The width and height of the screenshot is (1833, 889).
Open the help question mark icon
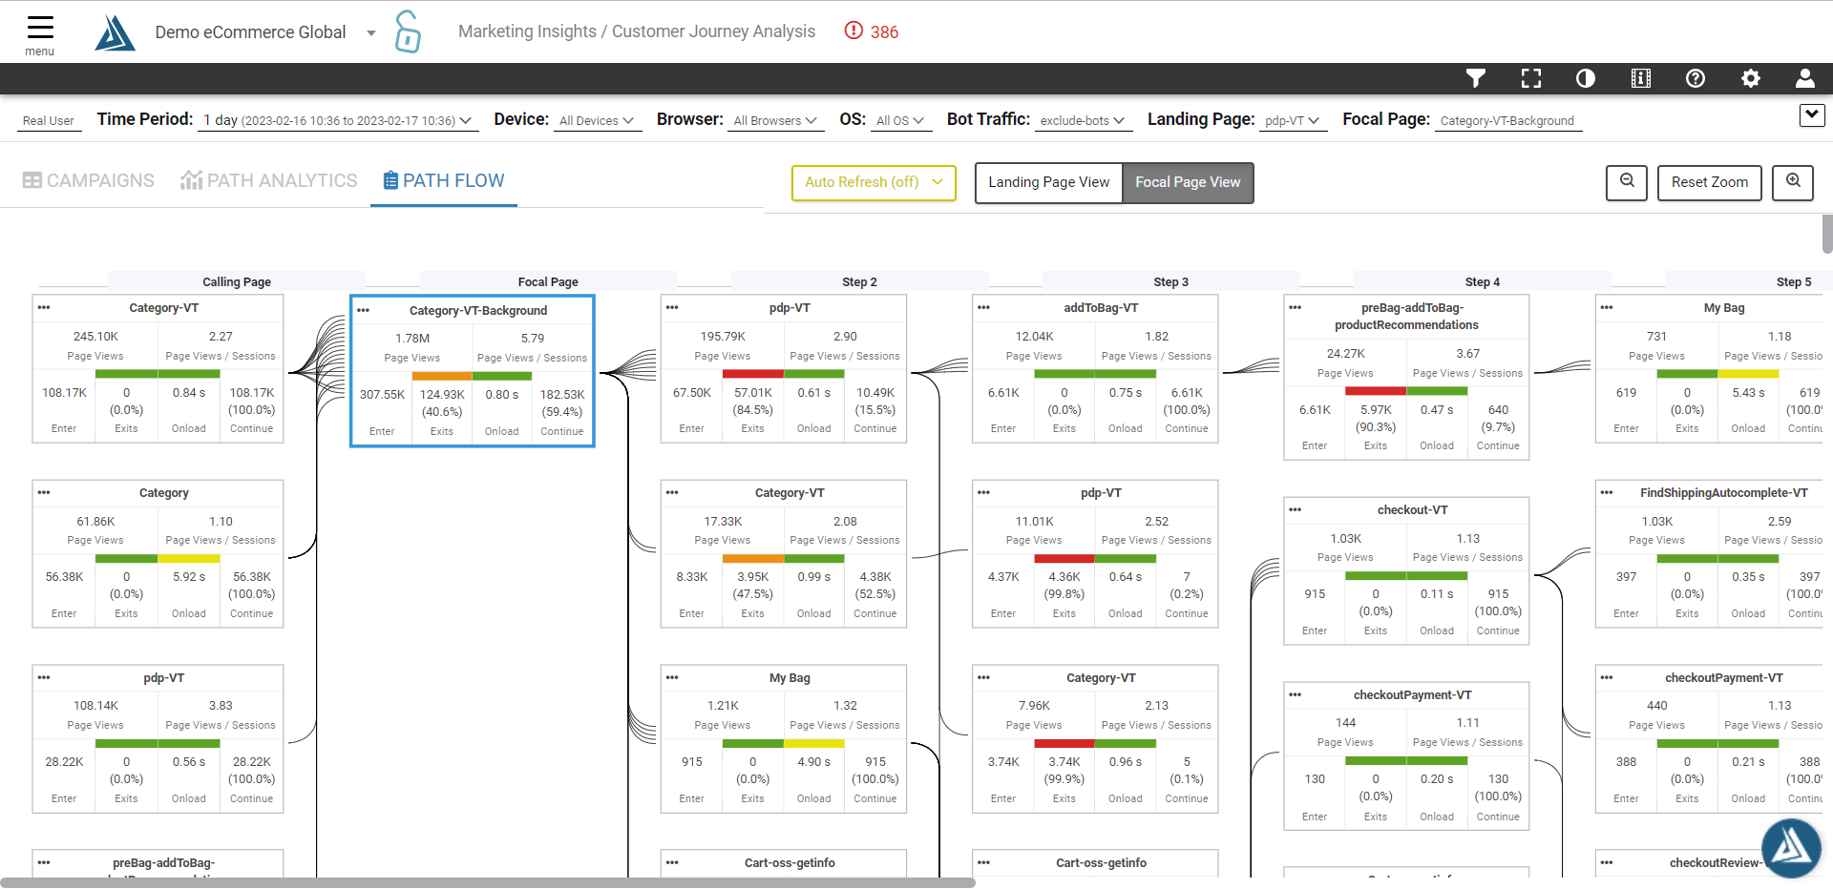click(x=1696, y=78)
